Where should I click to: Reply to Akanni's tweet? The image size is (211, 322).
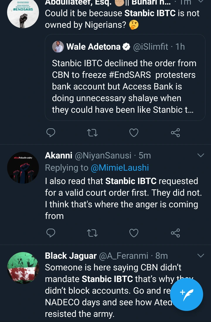click(51, 233)
